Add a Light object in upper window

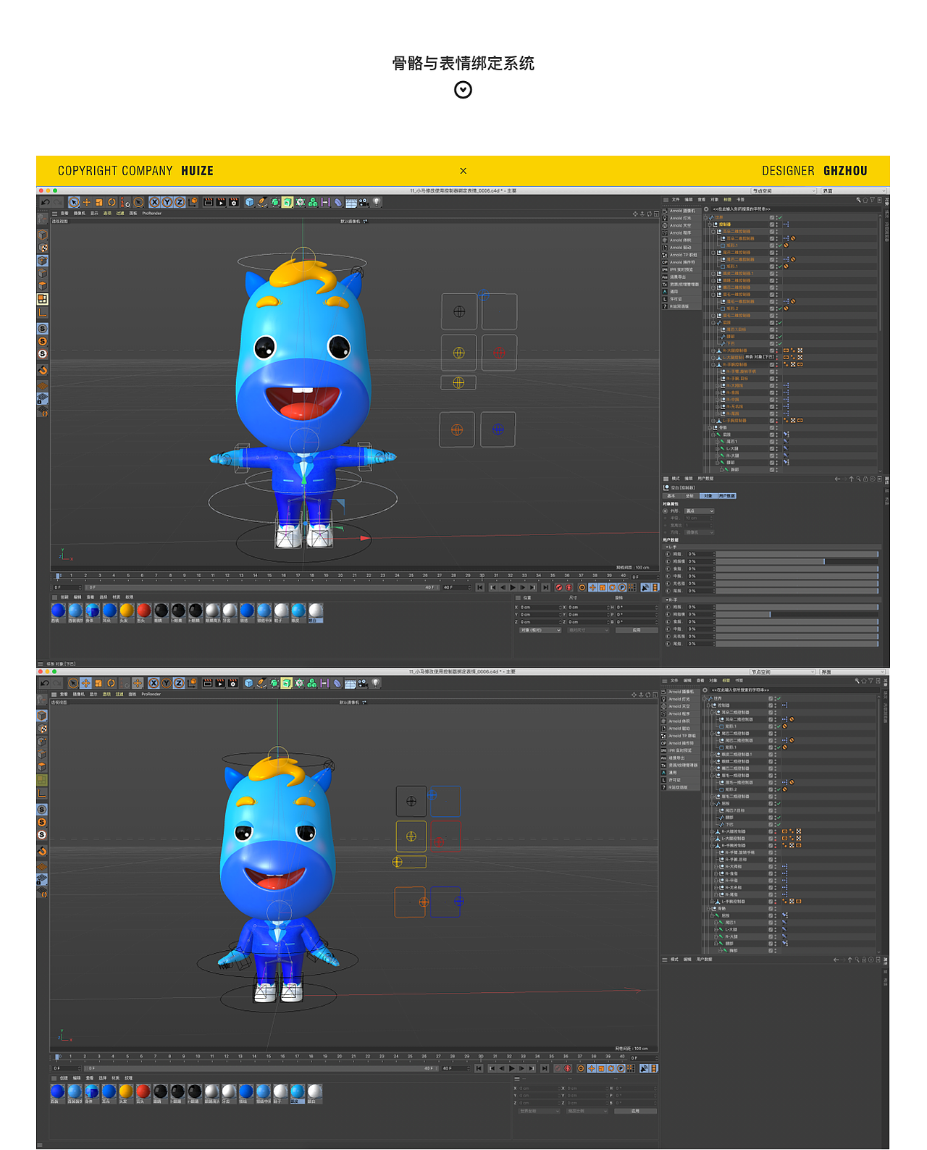pyautogui.click(x=377, y=203)
